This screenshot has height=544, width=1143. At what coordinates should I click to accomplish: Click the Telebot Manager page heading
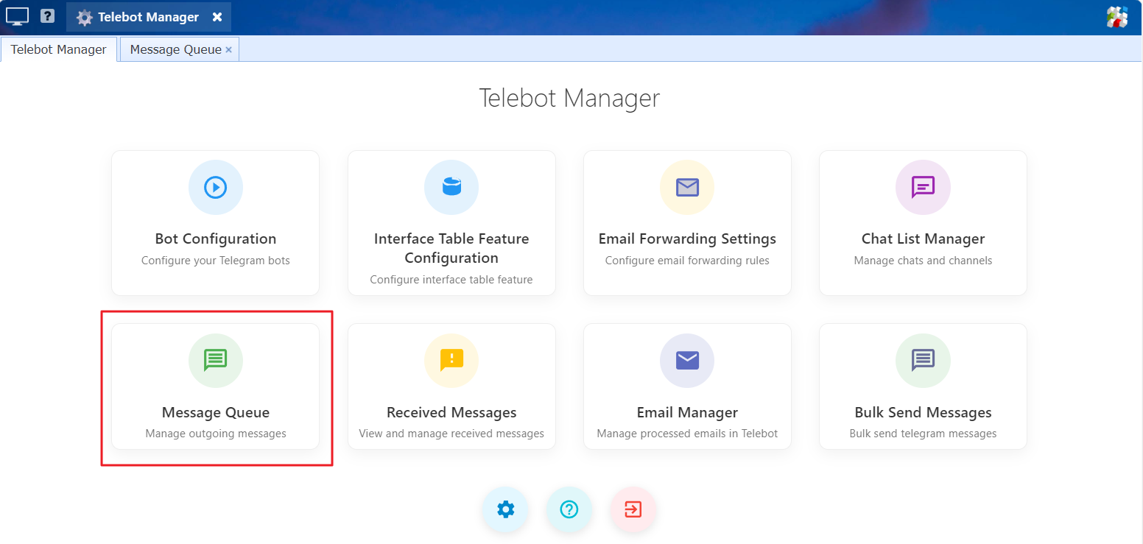(x=569, y=98)
